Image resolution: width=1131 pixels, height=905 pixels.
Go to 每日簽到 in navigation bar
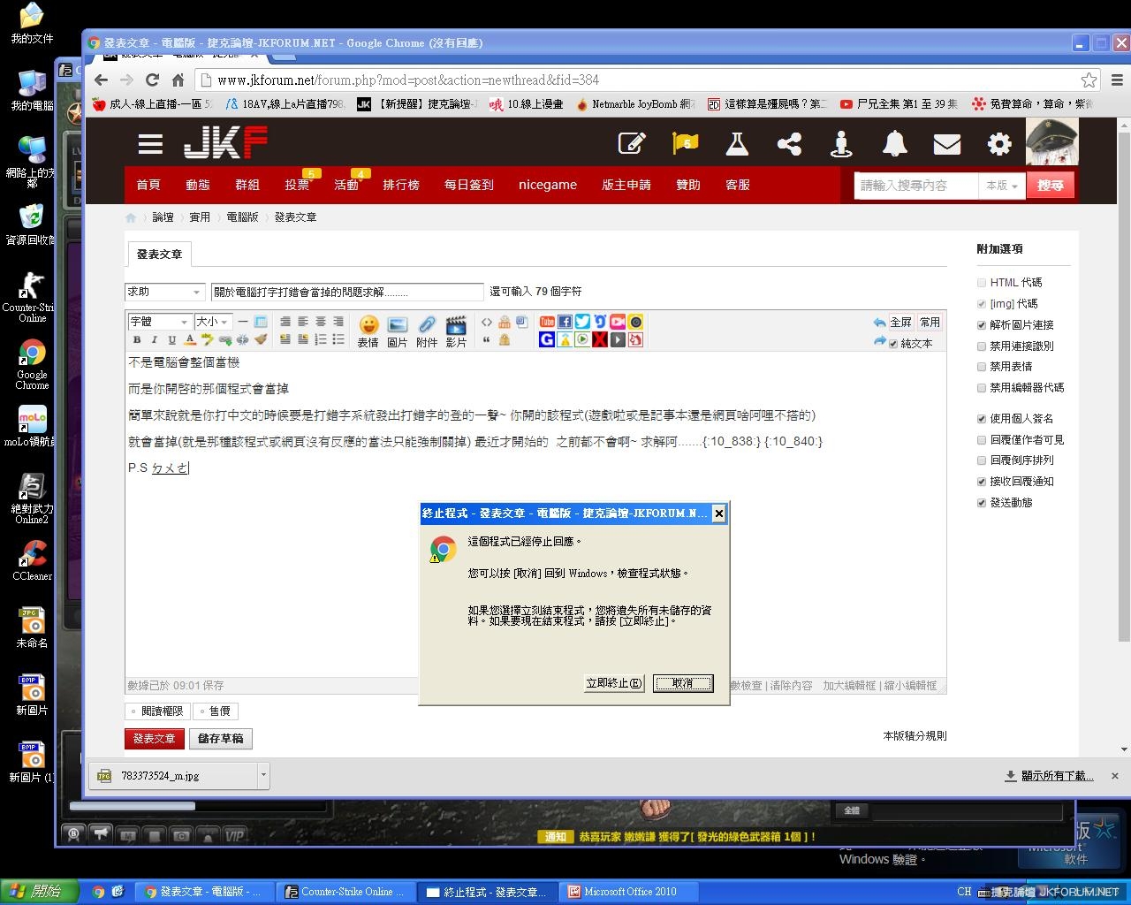coord(468,185)
